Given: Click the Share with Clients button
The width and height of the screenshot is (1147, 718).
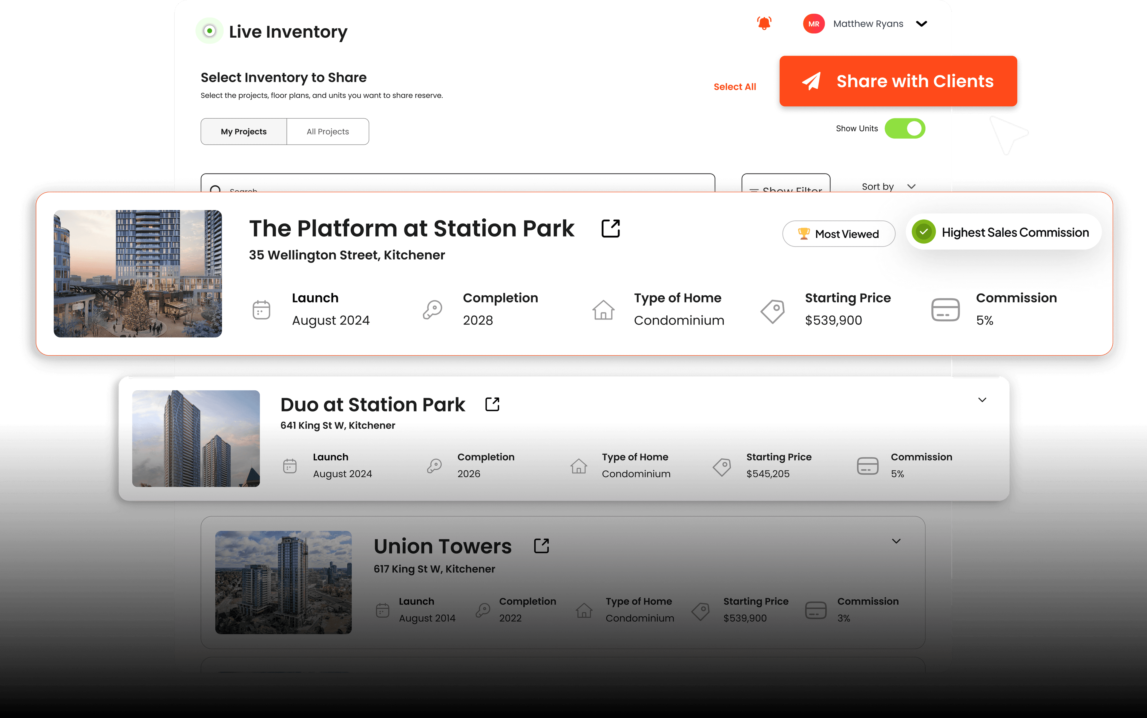Looking at the screenshot, I should (x=898, y=81).
